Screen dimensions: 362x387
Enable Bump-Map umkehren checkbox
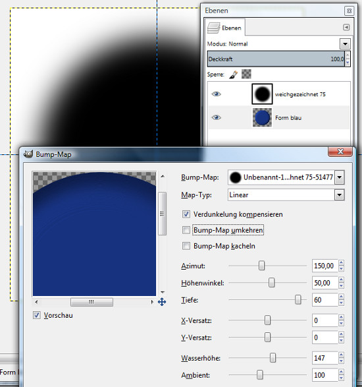186,230
